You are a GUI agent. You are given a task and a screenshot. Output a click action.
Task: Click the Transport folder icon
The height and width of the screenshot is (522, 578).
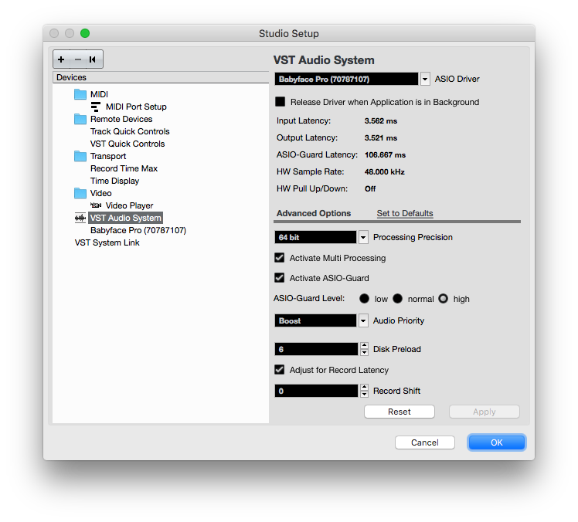(80, 156)
